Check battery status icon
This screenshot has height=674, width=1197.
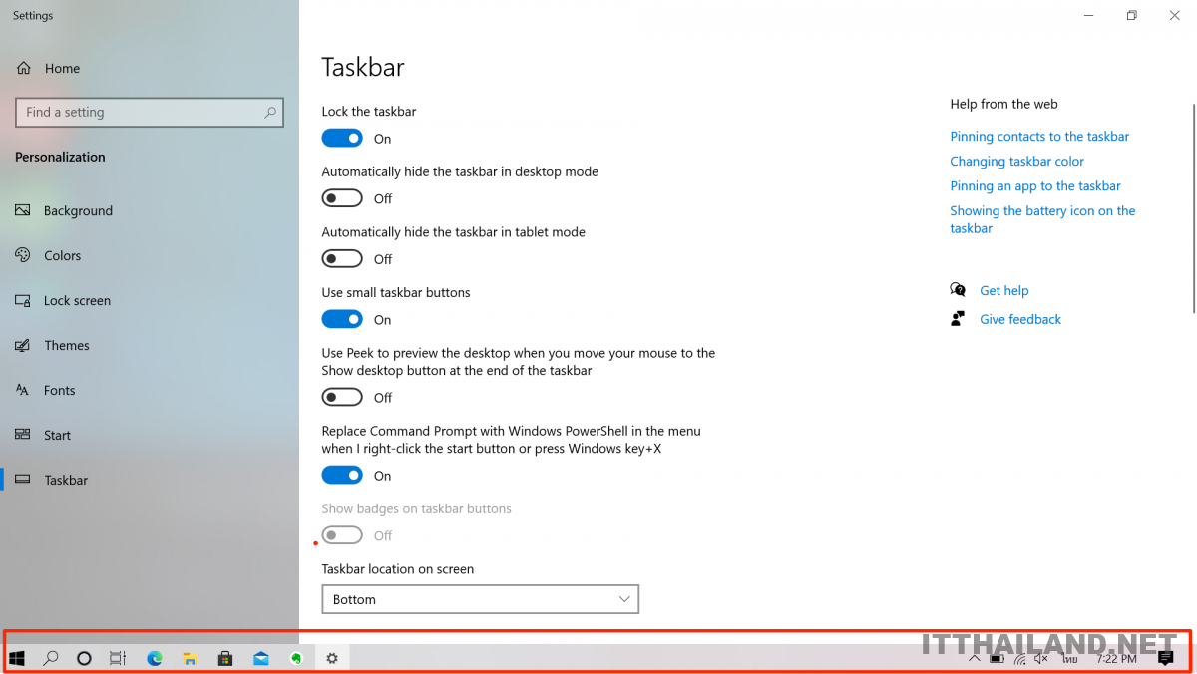click(x=997, y=658)
